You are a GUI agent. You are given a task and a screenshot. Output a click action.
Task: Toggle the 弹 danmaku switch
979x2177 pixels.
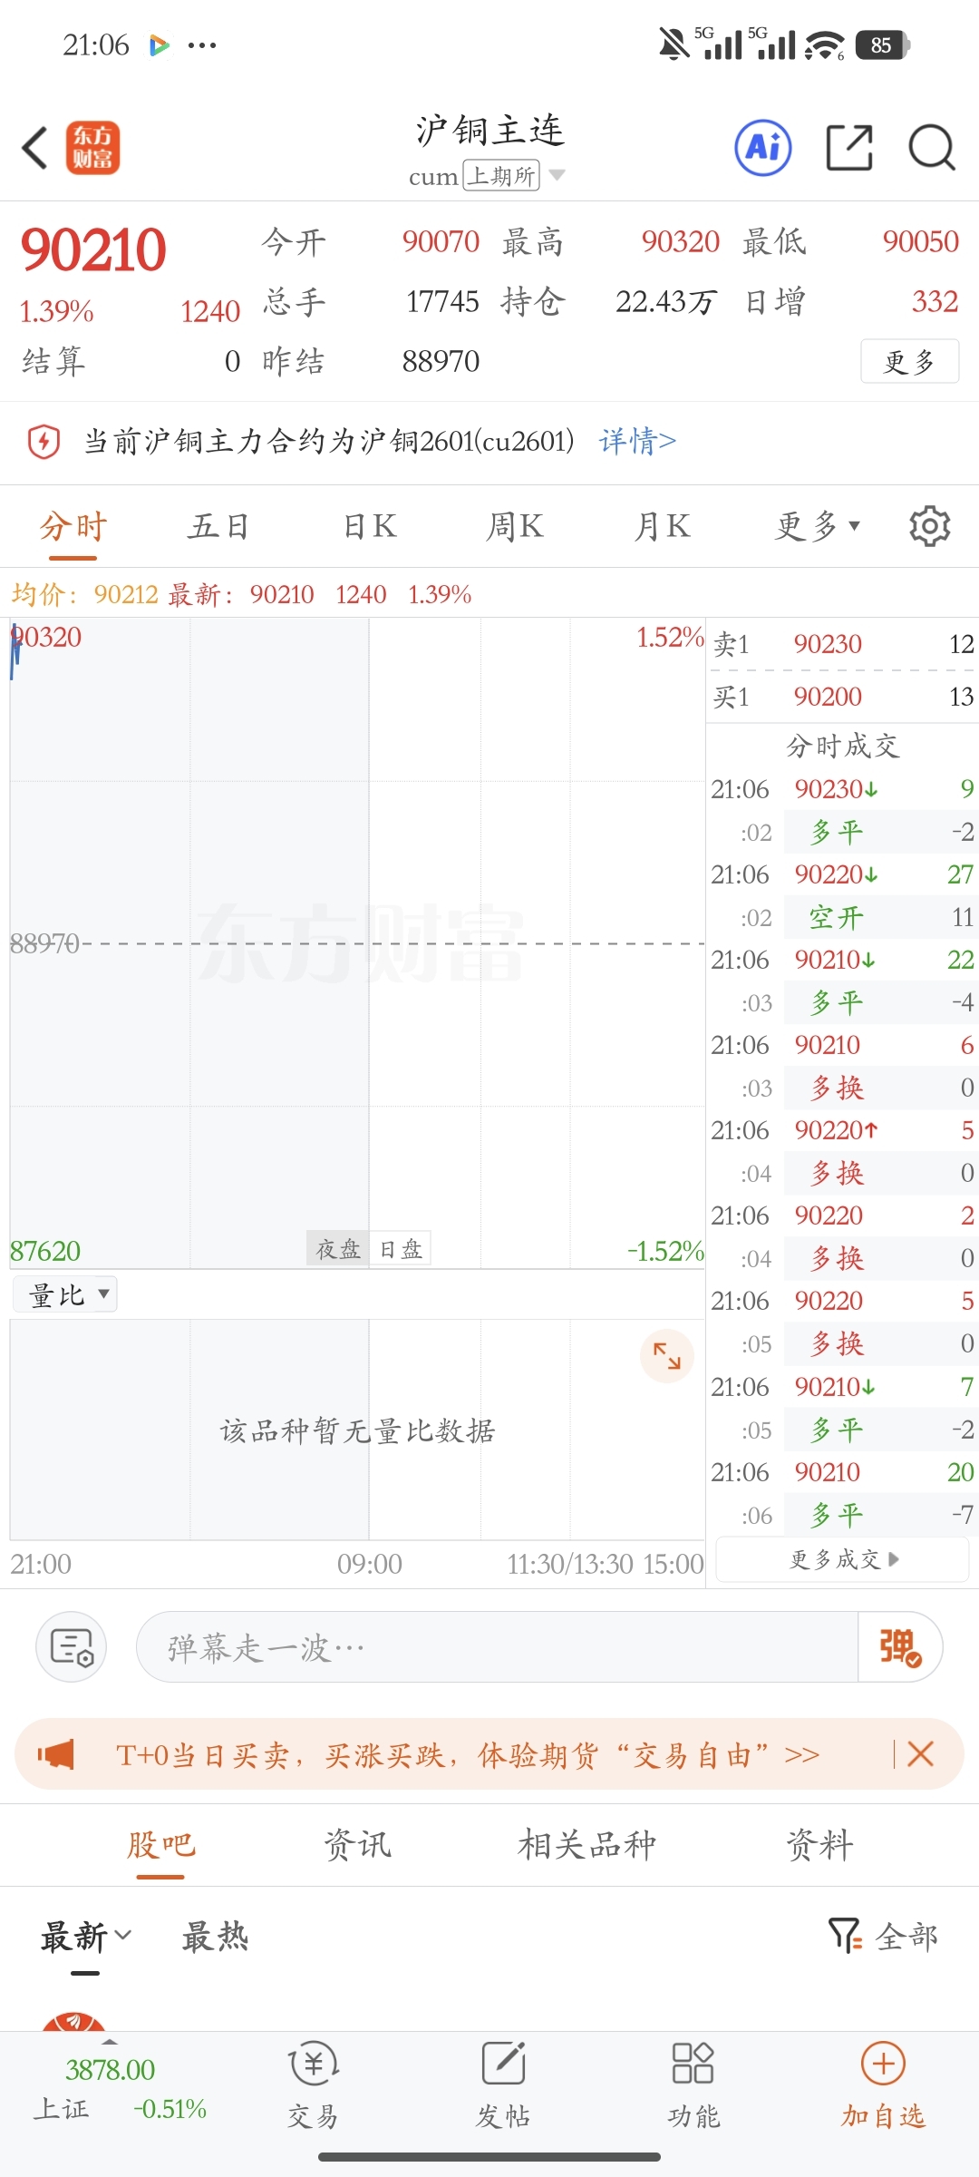coord(899,1646)
